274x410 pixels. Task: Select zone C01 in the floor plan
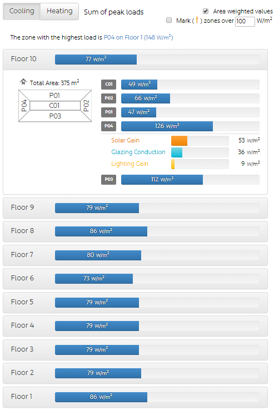point(55,106)
